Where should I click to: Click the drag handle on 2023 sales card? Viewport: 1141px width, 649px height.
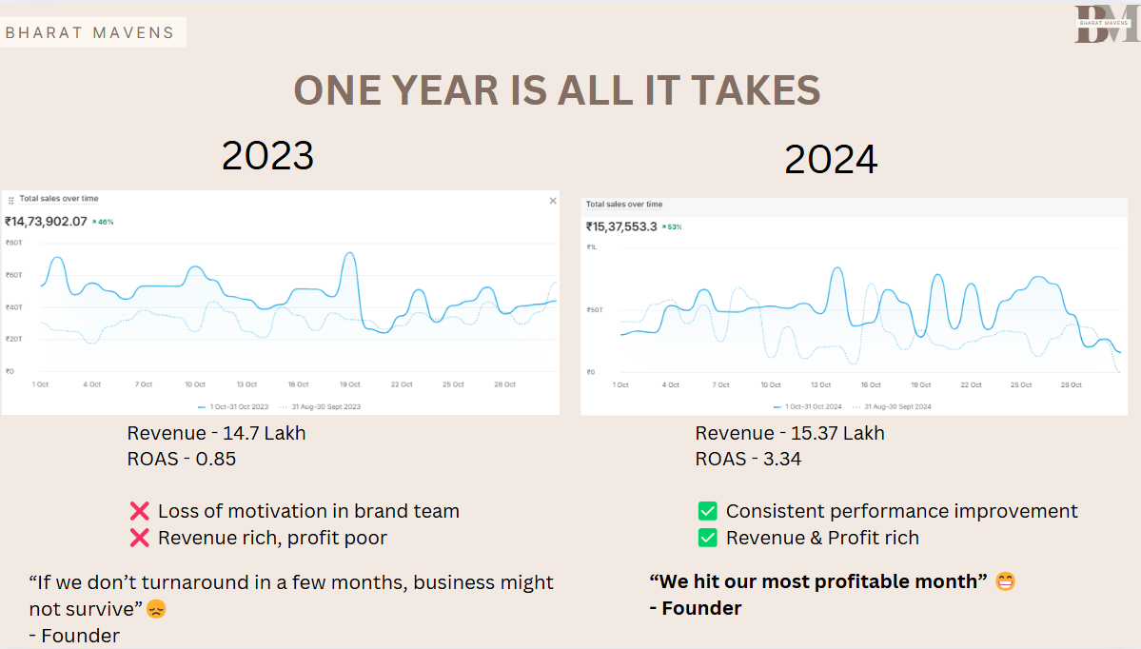pos(11,200)
